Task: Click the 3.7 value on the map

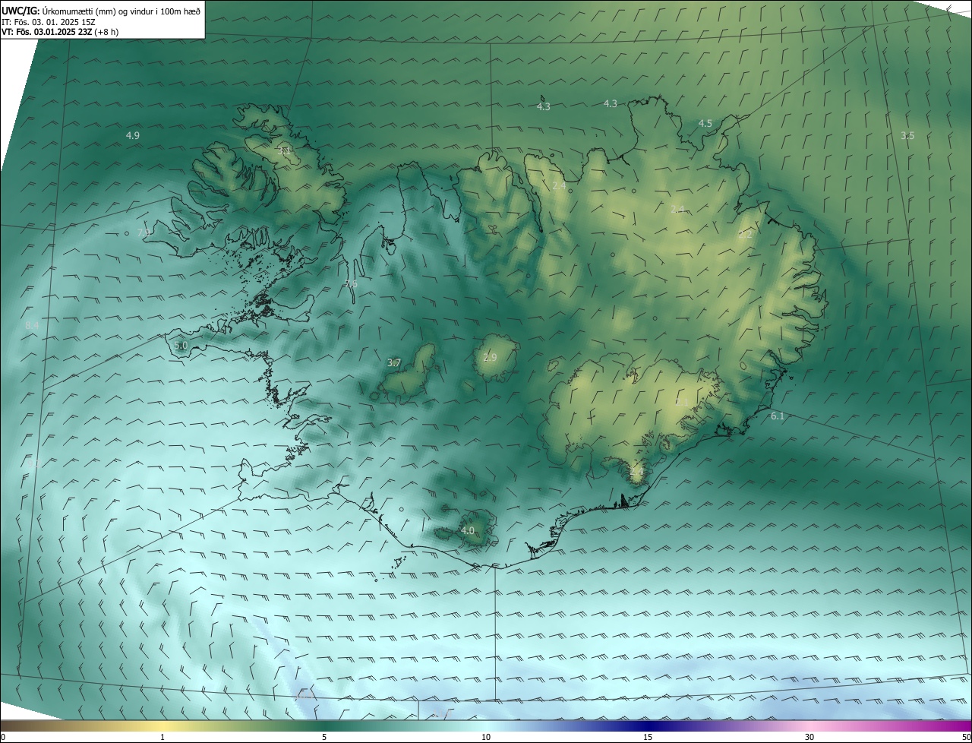Action: (x=394, y=363)
